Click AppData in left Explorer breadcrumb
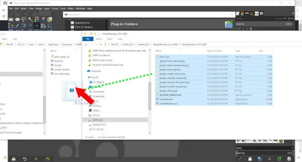Image resolution: width=302 pixels, height=162 pixels. tap(53, 44)
